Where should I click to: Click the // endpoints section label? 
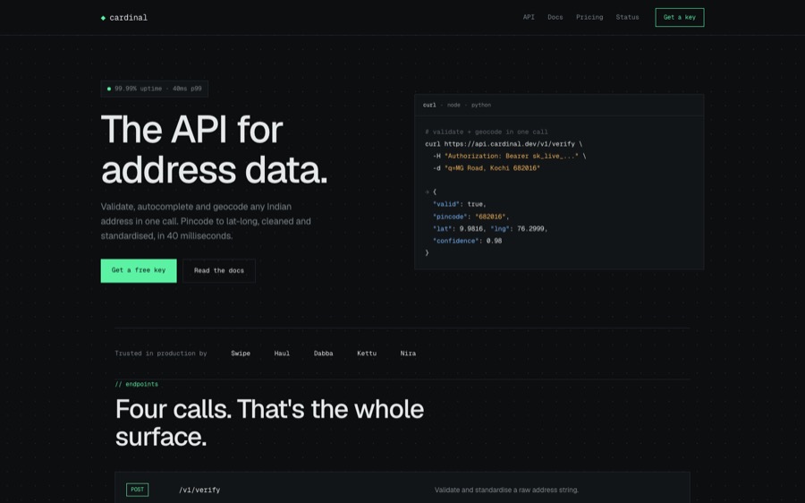[137, 384]
